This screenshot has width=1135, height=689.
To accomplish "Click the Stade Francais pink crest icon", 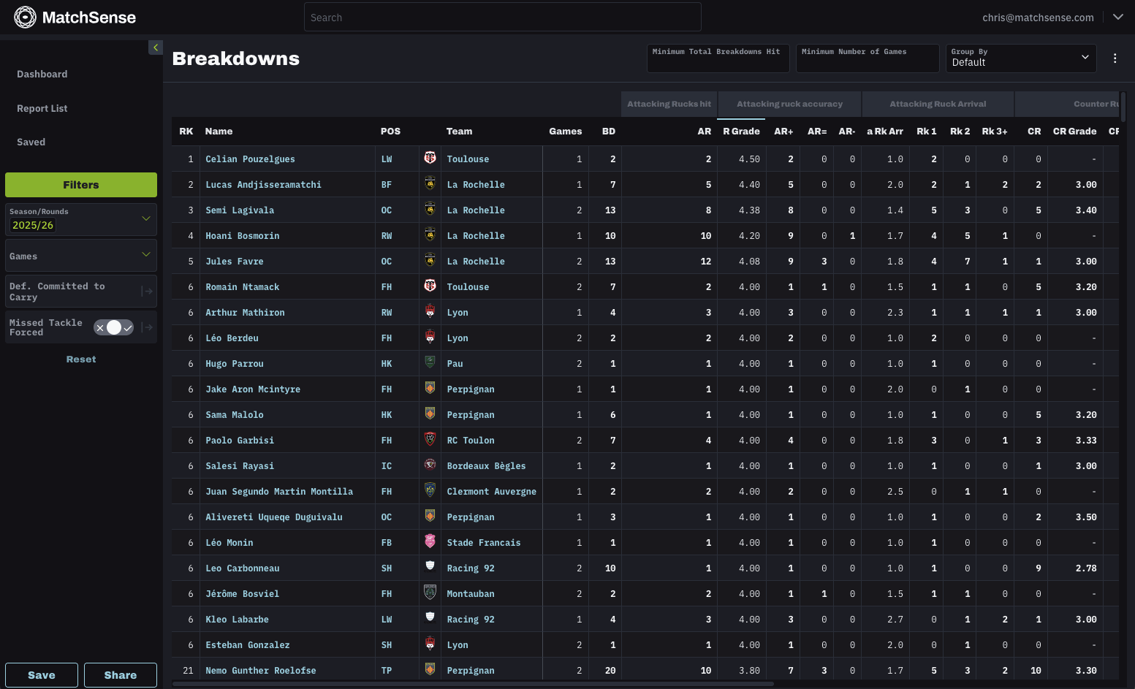I will click(x=430, y=541).
